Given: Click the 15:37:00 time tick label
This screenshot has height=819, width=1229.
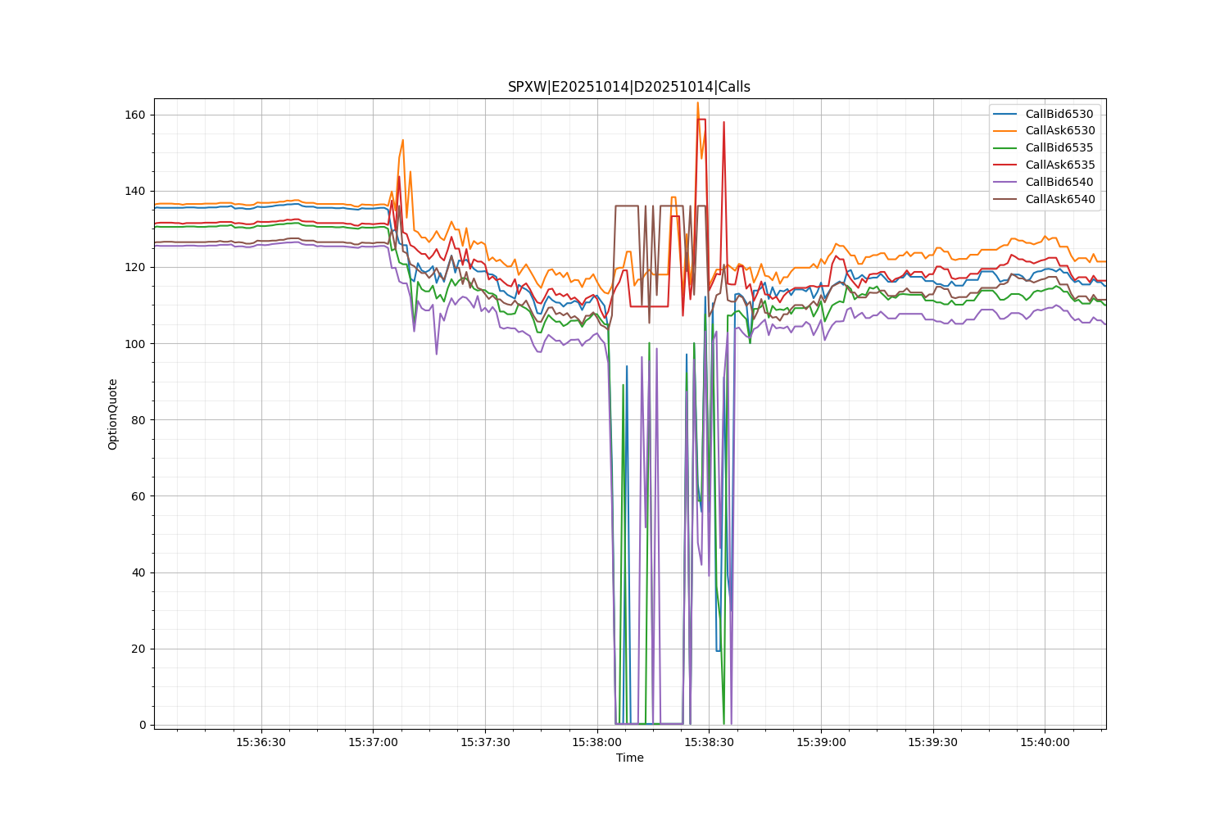Looking at the screenshot, I should [373, 742].
